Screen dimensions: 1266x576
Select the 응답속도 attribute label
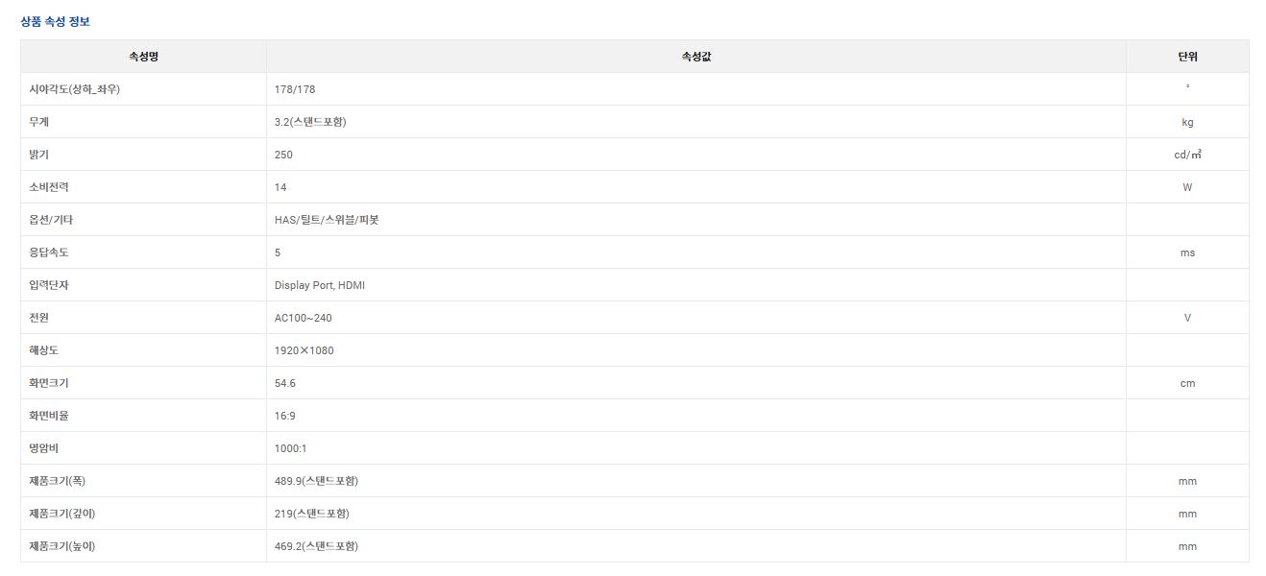pos(49,252)
